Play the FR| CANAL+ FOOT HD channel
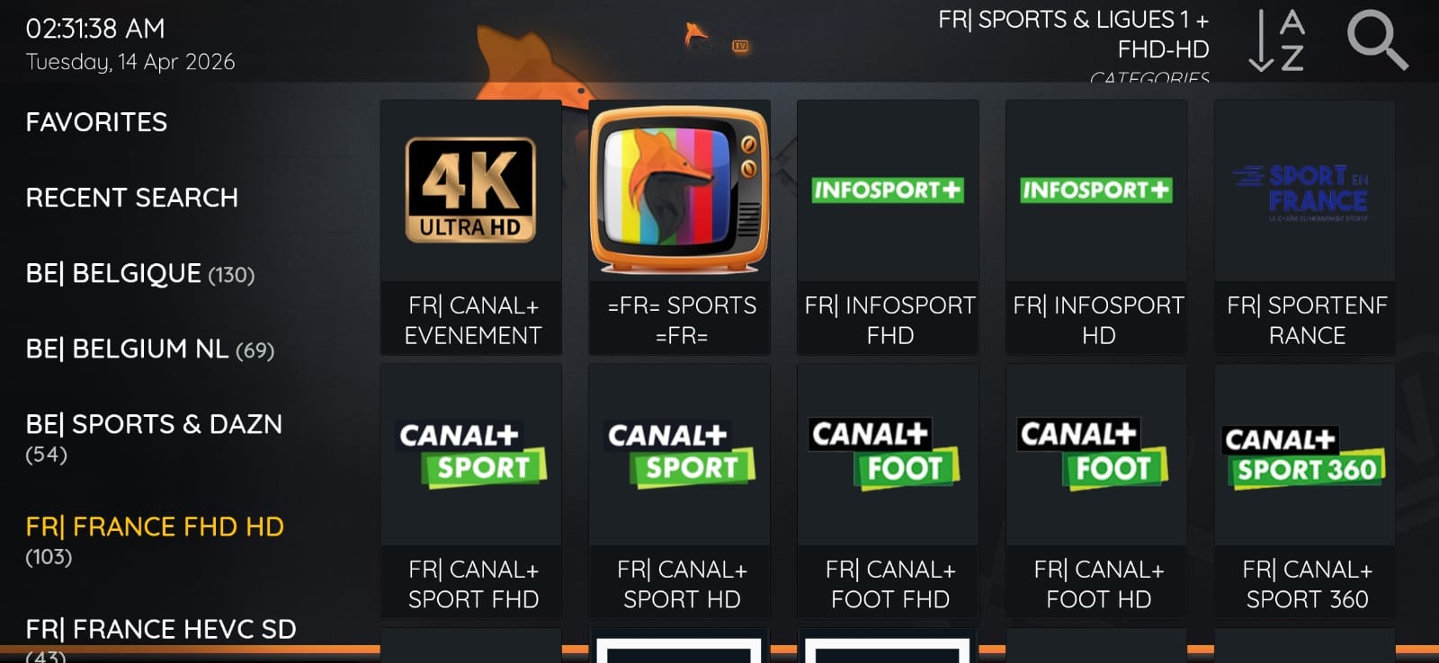The image size is (1439, 663). click(x=1097, y=491)
